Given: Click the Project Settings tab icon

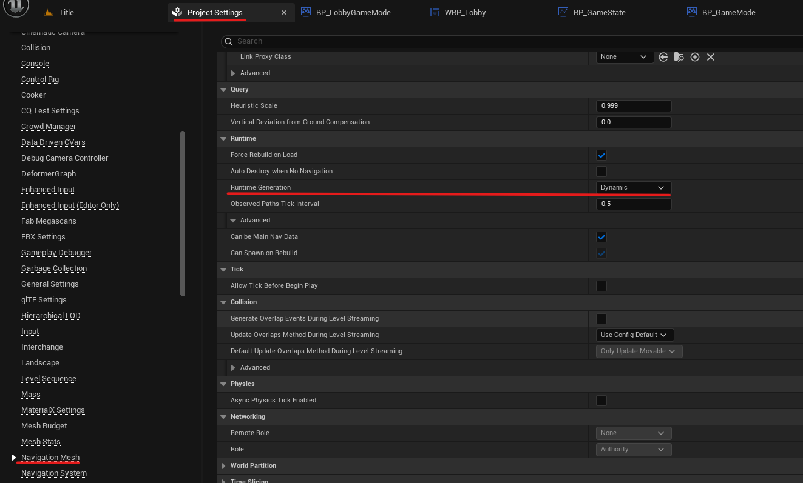Looking at the screenshot, I should tap(177, 12).
